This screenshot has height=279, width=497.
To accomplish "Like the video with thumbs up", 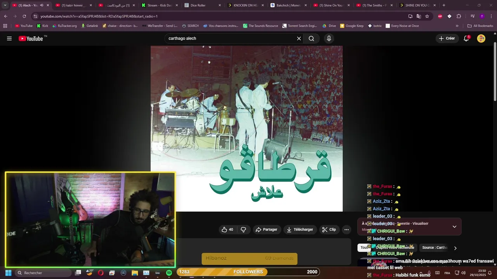I will (228, 229).
